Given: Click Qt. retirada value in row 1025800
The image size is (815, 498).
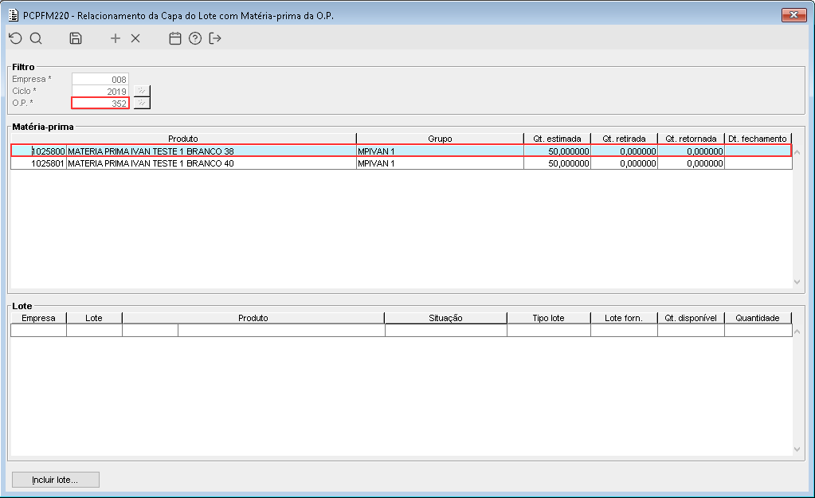Looking at the screenshot, I should pyautogui.click(x=625, y=151).
